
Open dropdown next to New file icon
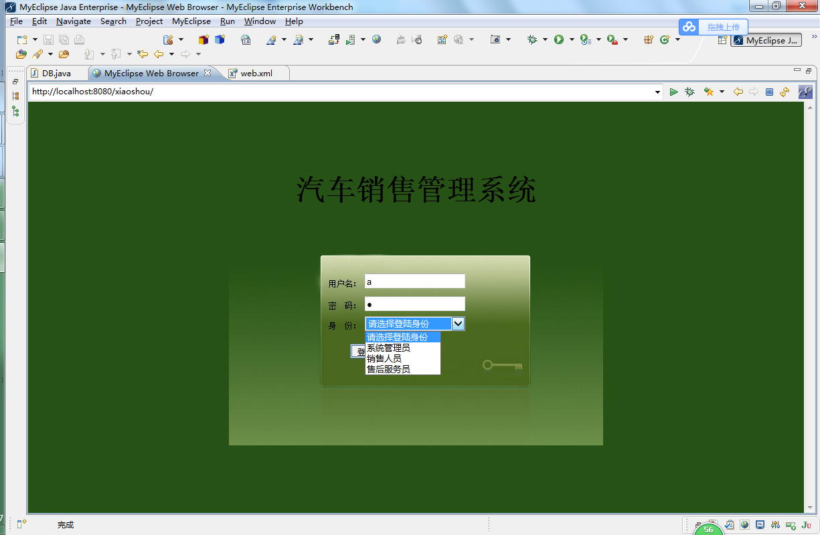pos(35,40)
